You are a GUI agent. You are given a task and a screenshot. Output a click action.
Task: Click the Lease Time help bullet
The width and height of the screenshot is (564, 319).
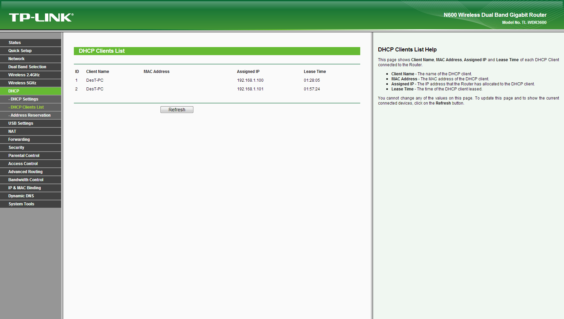point(436,89)
